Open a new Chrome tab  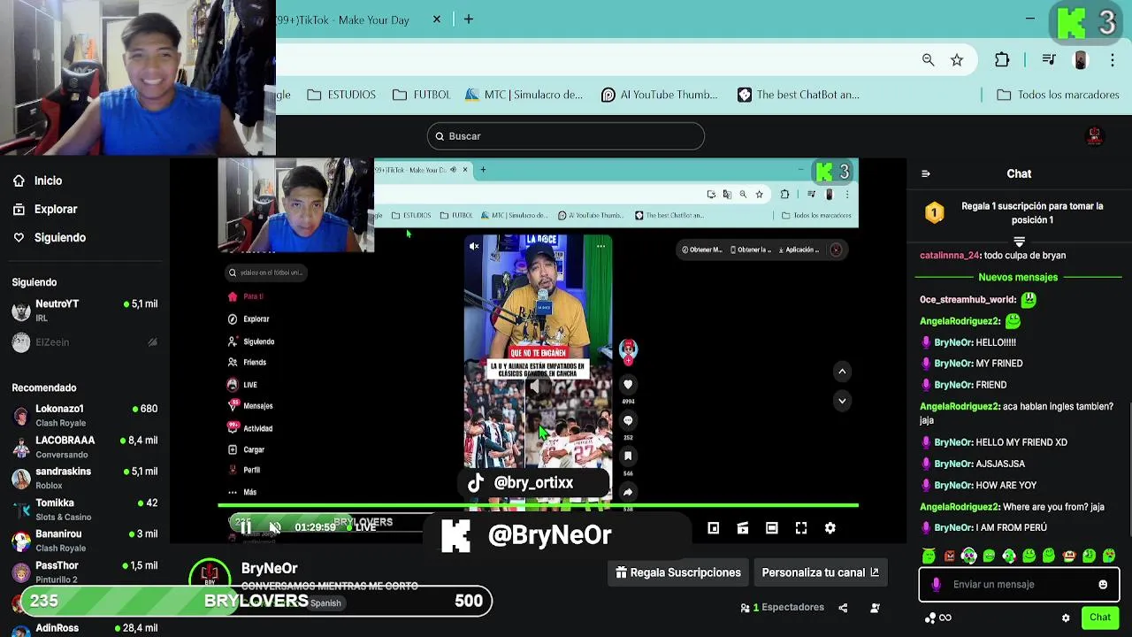[x=469, y=19]
